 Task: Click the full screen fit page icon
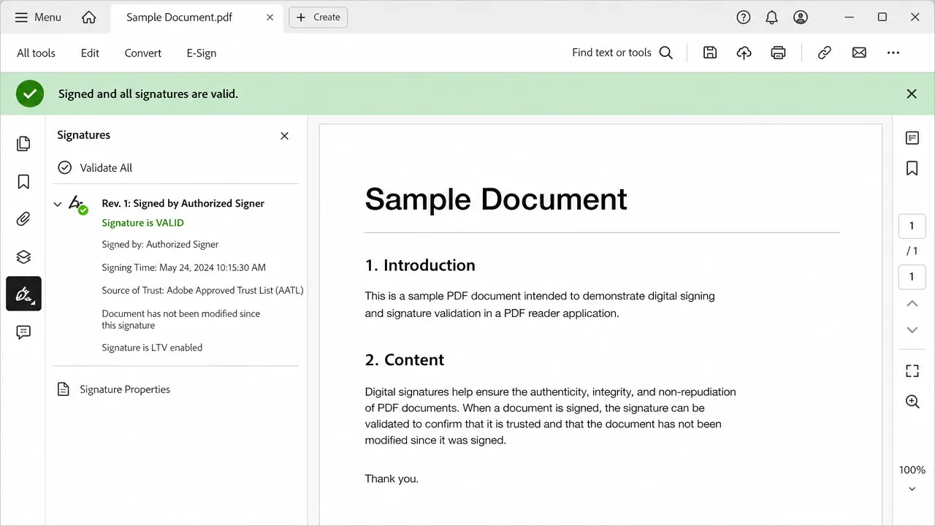point(912,371)
